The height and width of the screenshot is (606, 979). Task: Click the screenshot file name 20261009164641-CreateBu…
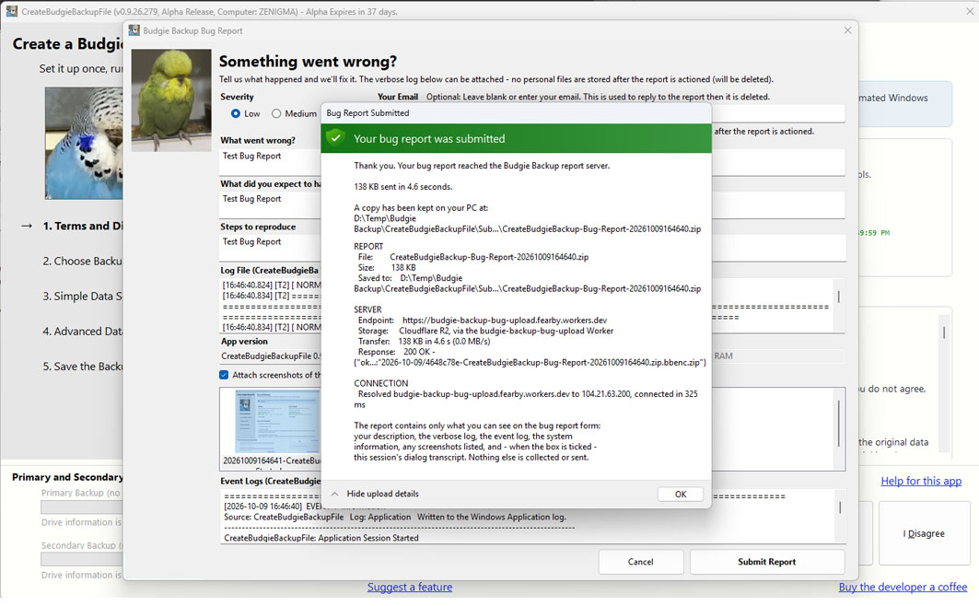click(272, 461)
